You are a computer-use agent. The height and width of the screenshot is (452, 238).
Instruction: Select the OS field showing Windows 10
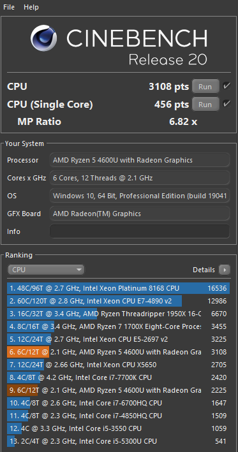coord(140,196)
